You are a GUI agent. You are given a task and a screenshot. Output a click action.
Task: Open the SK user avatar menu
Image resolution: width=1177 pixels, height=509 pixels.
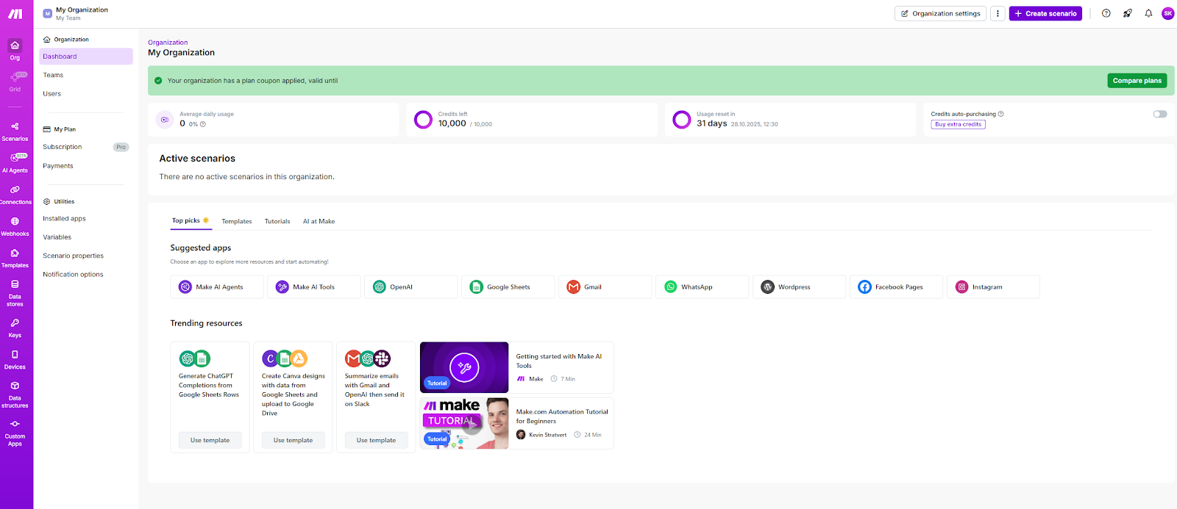tap(1167, 13)
